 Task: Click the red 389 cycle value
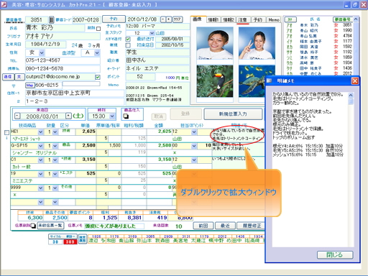point(70,241)
